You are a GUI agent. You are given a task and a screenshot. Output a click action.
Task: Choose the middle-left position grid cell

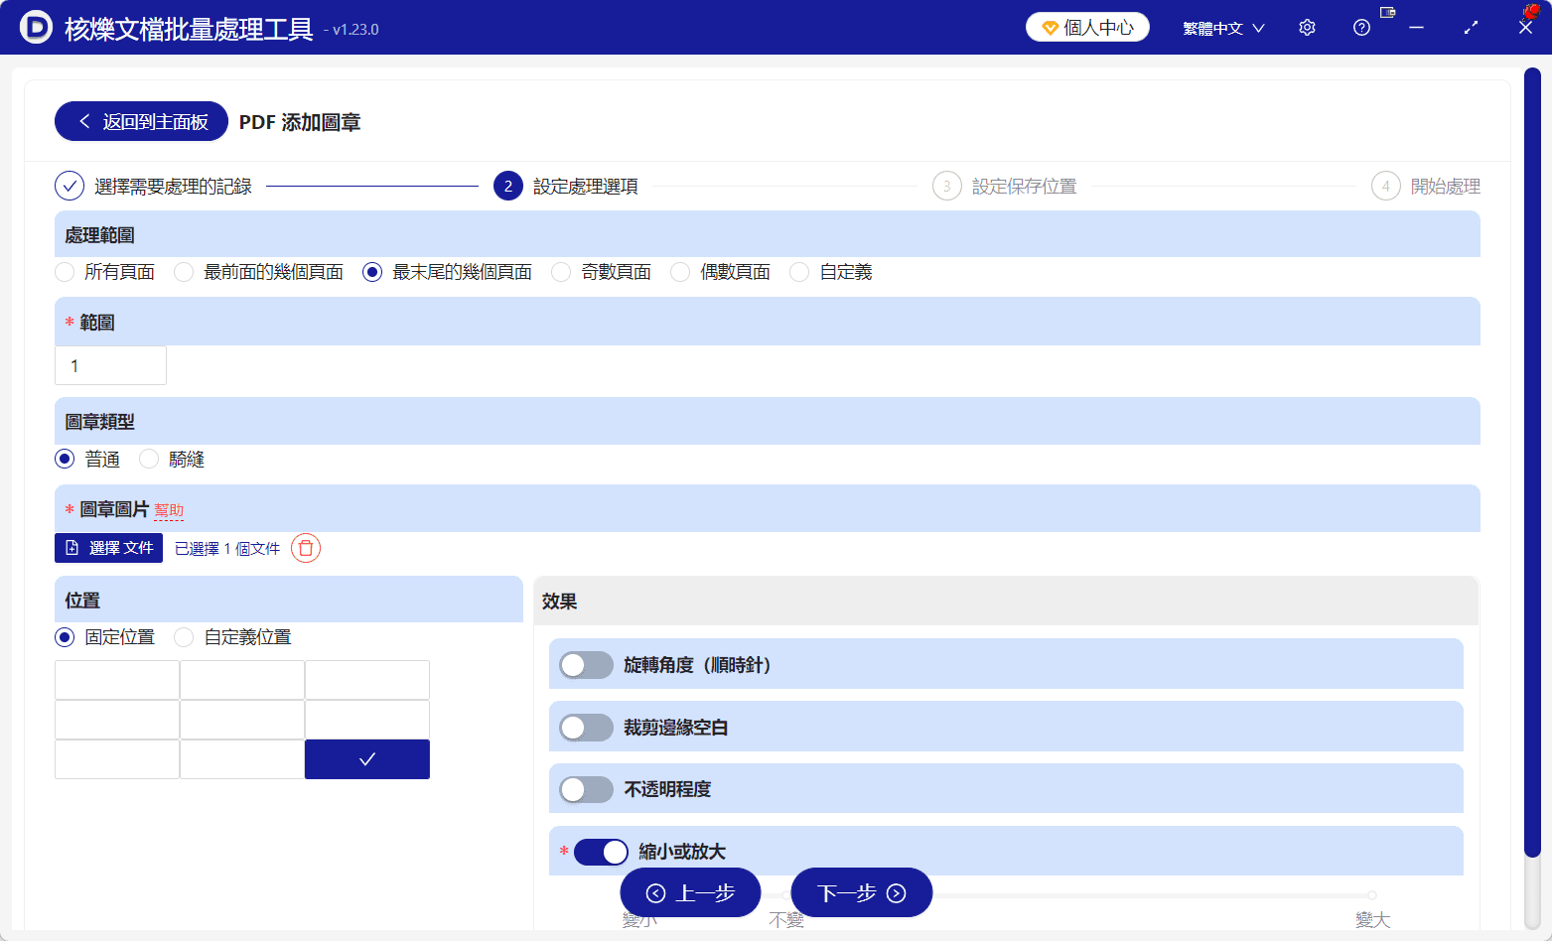click(117, 720)
